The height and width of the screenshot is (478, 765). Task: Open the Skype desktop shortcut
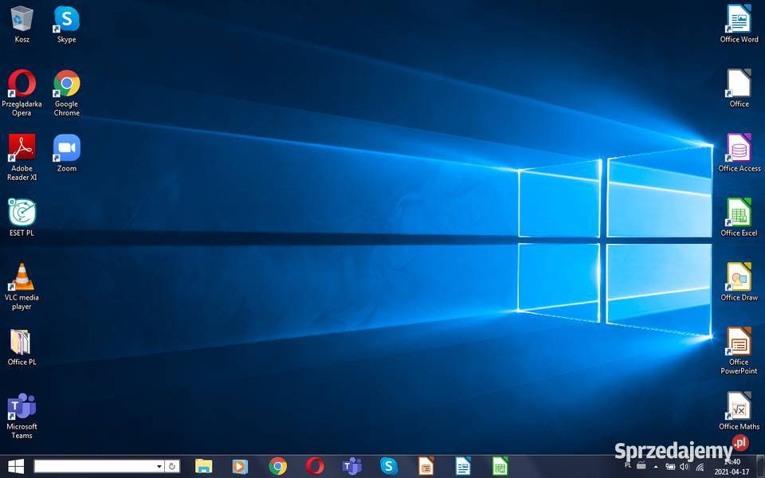(x=66, y=25)
